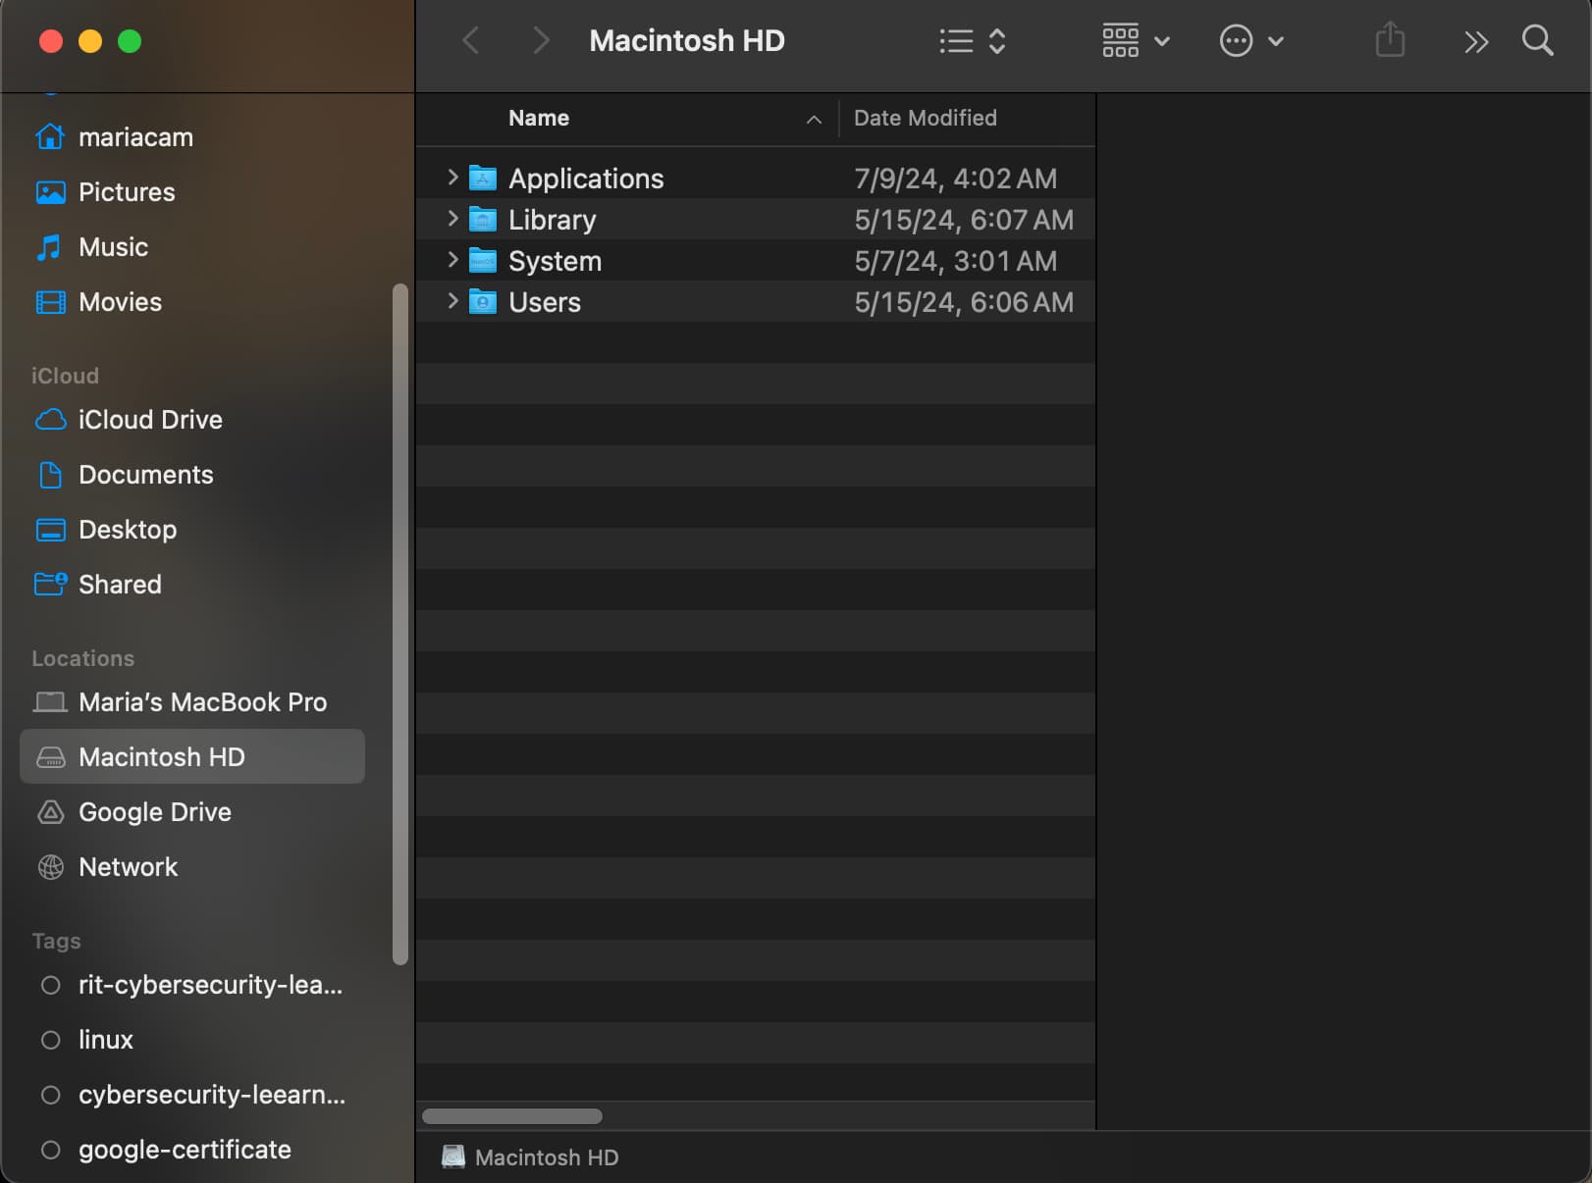
Task: Select Macintosh HD in sidebar
Action: [x=192, y=756]
